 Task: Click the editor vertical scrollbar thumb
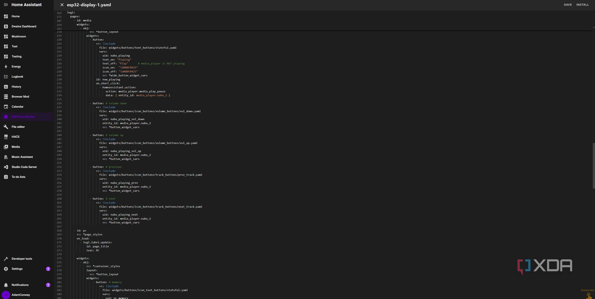[594, 166]
